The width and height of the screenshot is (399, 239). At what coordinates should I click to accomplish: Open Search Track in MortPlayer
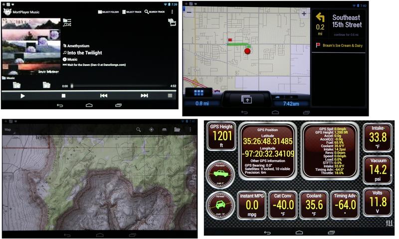(155, 11)
